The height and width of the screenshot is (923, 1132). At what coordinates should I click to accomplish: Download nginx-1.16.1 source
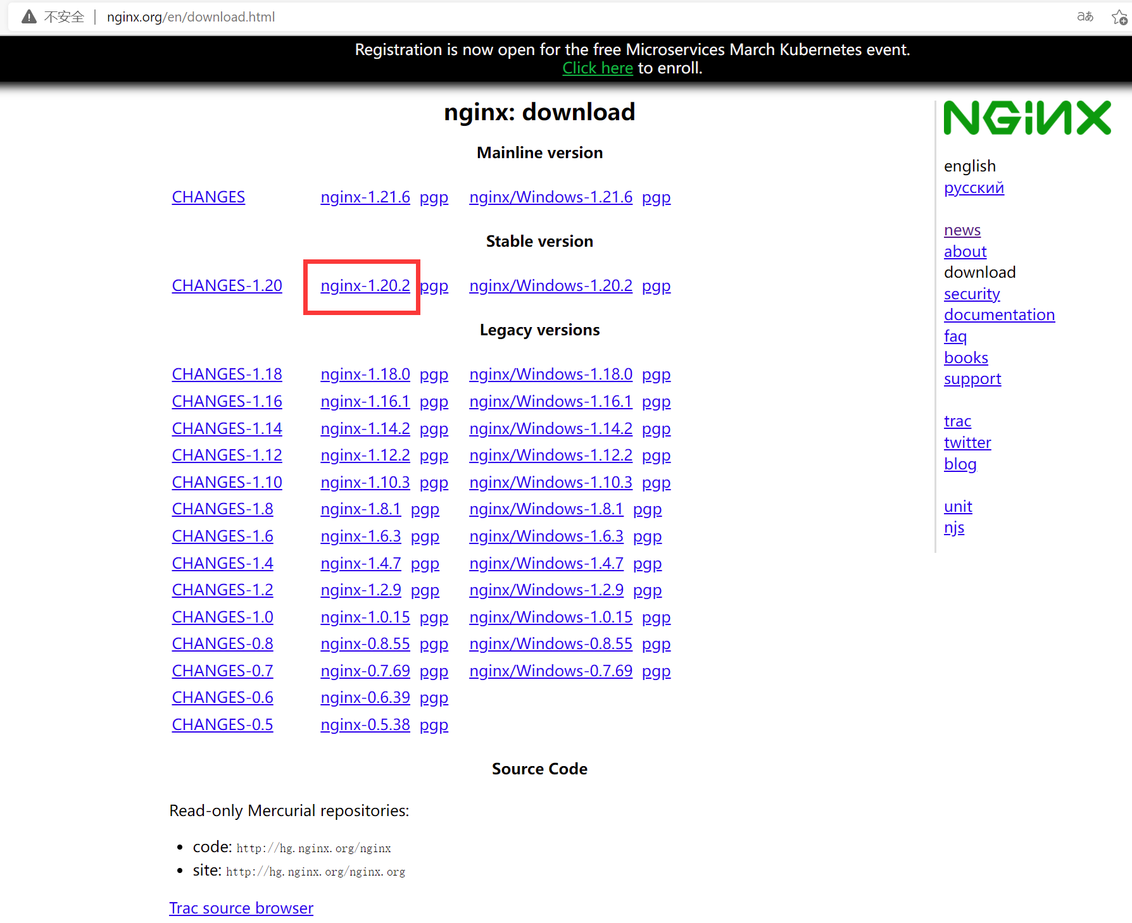pyautogui.click(x=365, y=401)
